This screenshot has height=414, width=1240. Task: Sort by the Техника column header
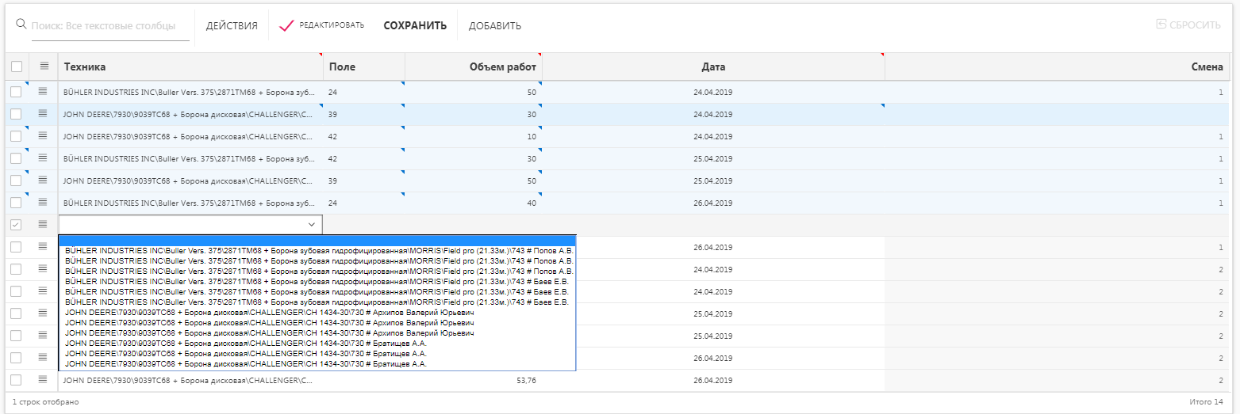pyautogui.click(x=190, y=66)
